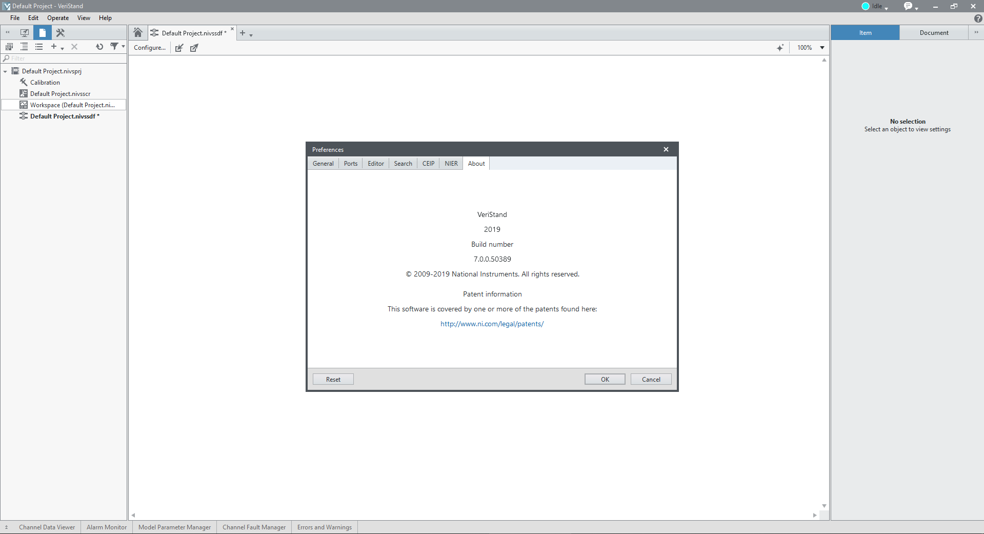This screenshot has width=984, height=534.
Task: Select Default Project.nivsscr in tree
Action: (x=60, y=94)
